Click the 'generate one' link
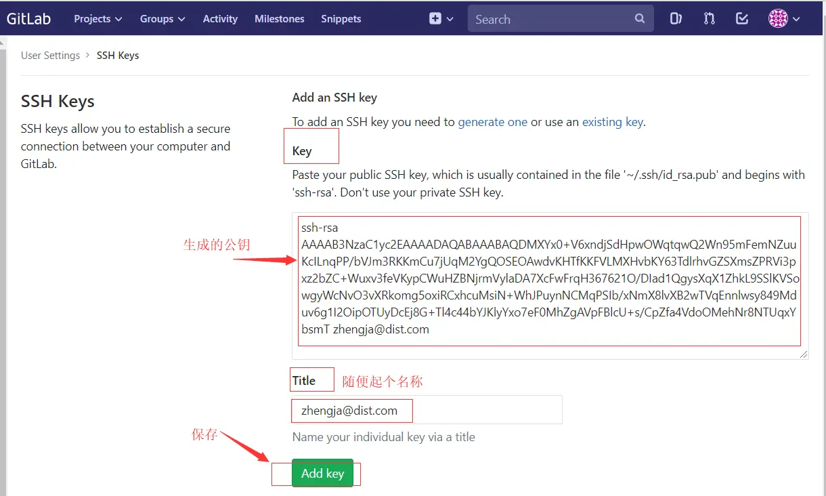 pos(492,121)
